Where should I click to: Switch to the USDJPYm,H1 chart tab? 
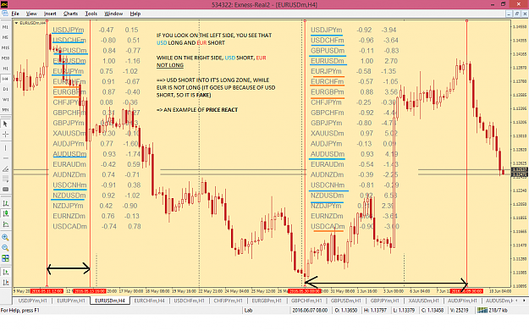pos(32,301)
